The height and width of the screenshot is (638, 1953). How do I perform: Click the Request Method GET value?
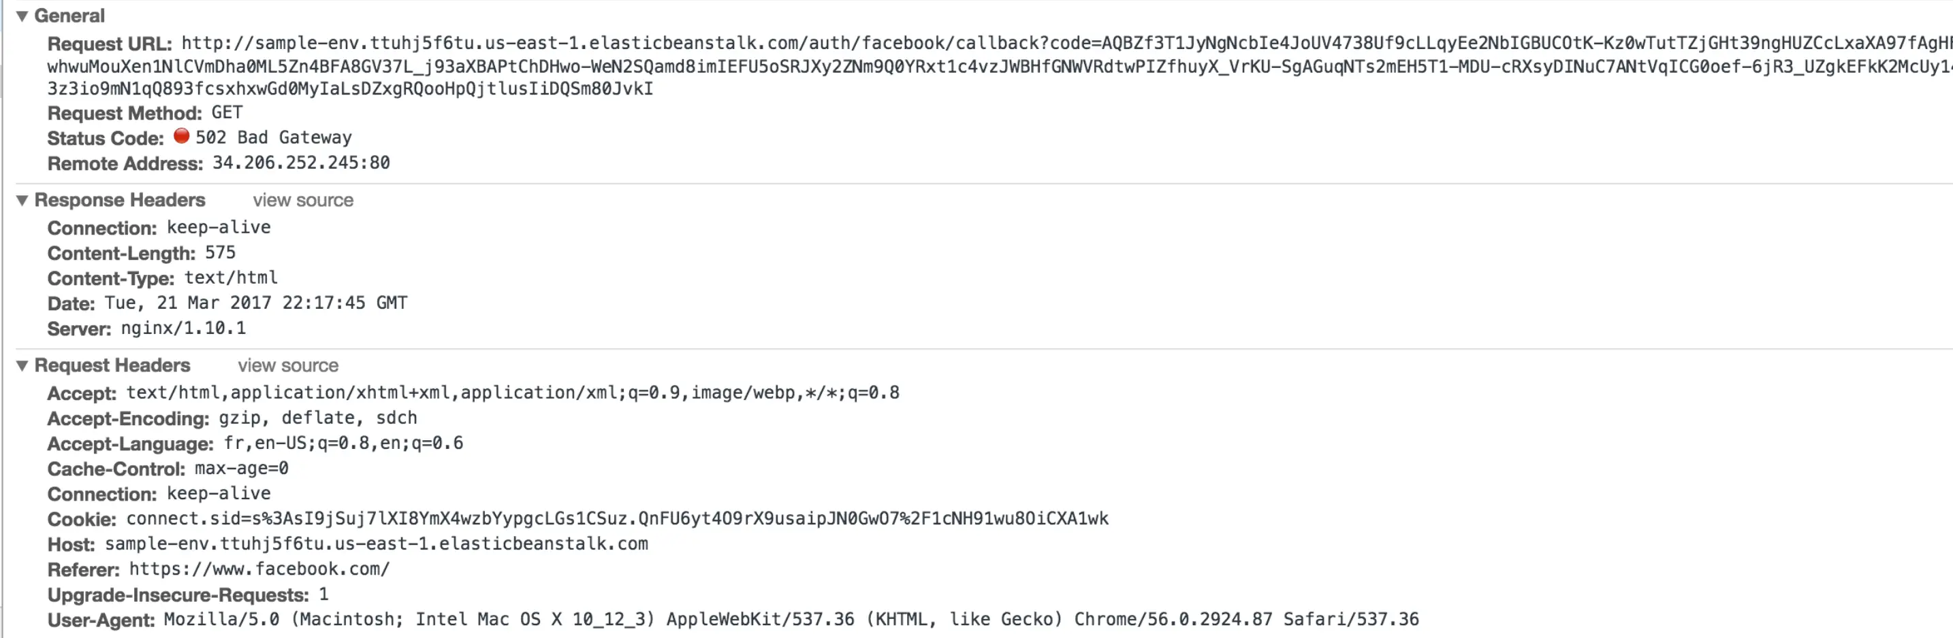227,113
